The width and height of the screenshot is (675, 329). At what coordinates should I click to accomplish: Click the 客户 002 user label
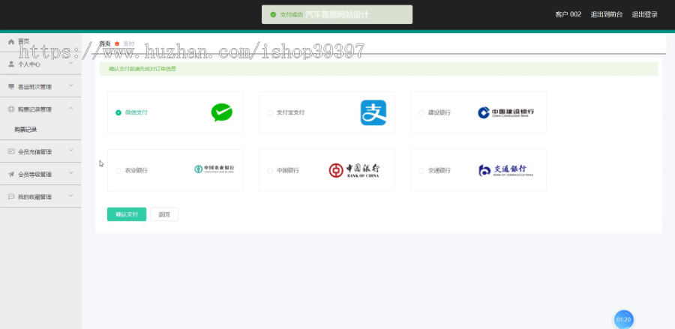pos(568,15)
